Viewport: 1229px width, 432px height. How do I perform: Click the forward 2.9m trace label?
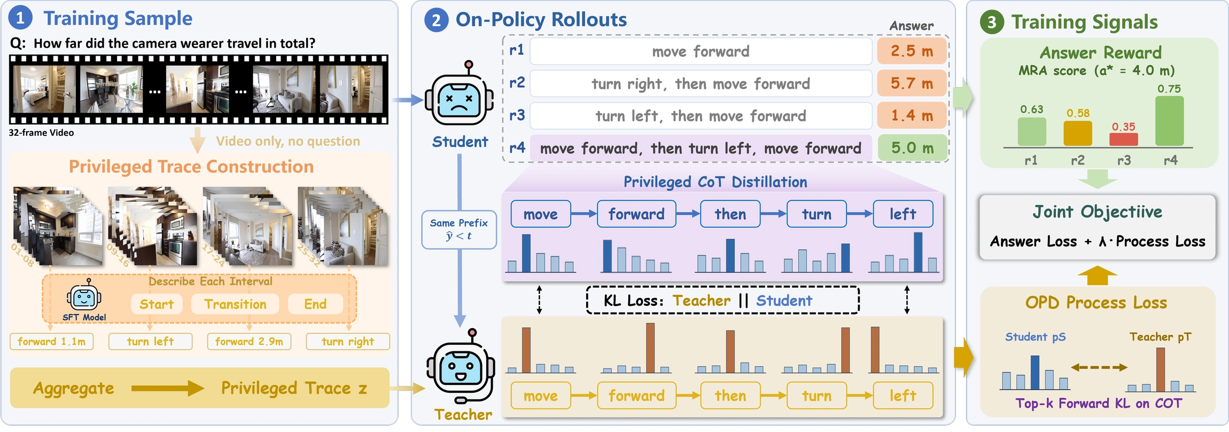point(249,342)
